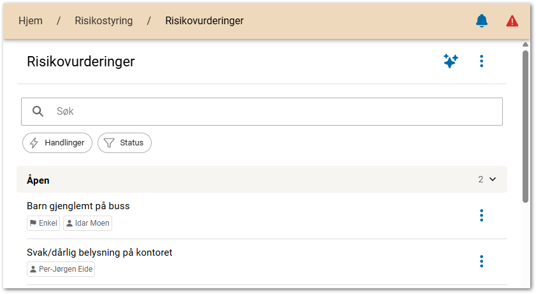
Task: Click the red warning triangle icon
Action: (x=512, y=21)
